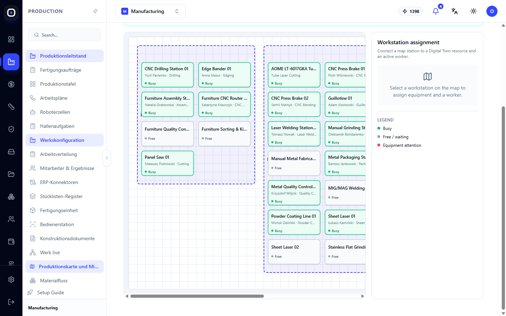Open the Manufacturing workspace dropdown
This screenshot has width=506, height=316.
click(150, 11)
